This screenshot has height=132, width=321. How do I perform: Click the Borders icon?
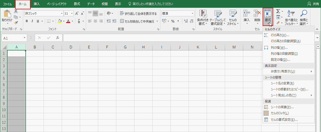pos(49,21)
